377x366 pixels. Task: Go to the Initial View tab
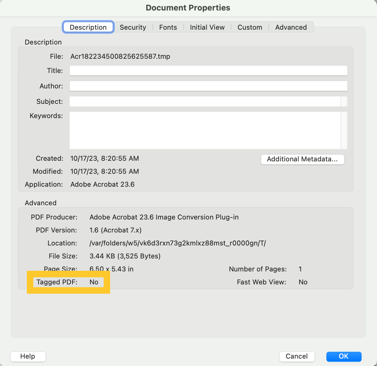(207, 27)
